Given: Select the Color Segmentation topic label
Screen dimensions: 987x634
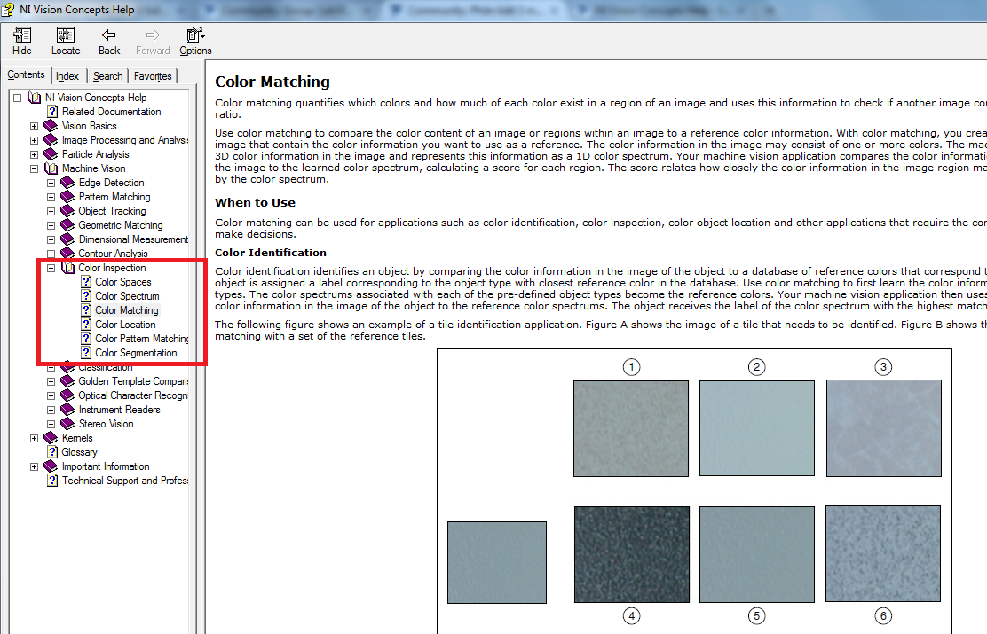Looking at the screenshot, I should click(x=136, y=353).
